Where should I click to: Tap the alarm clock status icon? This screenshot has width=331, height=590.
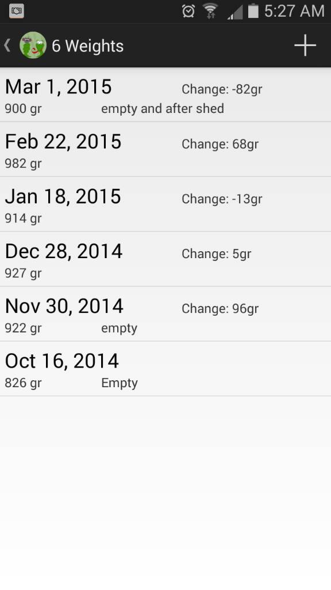188,12
